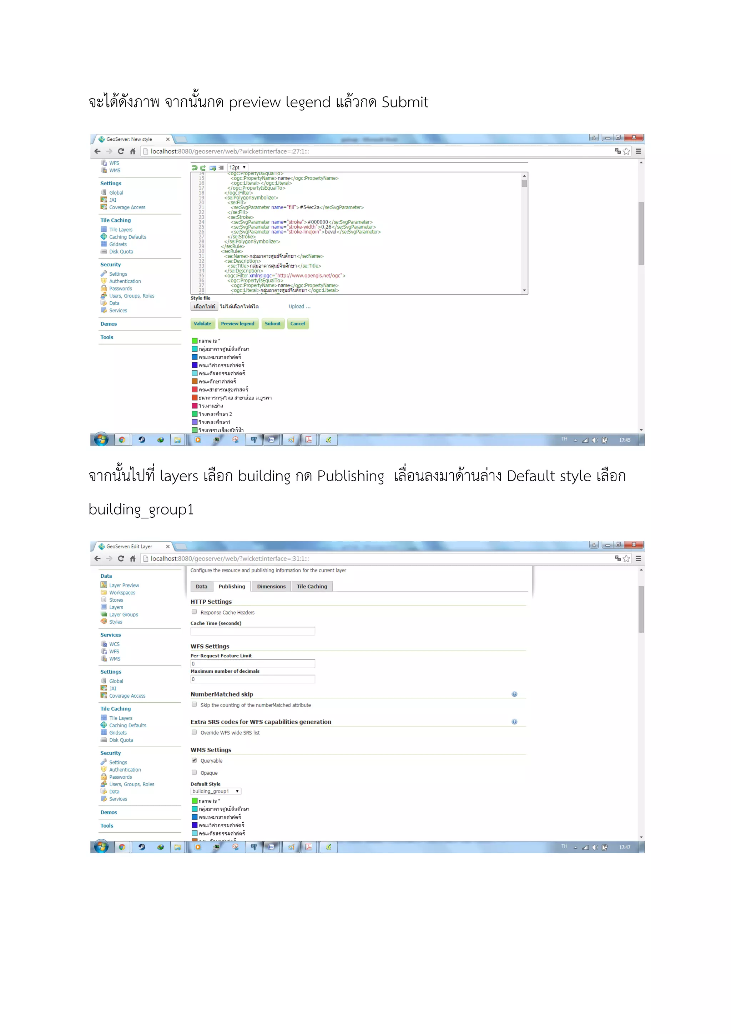Switch to the Data tab of layer editor
The image size is (731, 1034).
pos(201,586)
